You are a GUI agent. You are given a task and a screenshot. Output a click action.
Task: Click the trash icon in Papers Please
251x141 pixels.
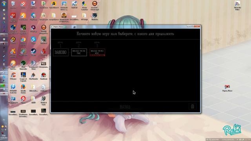click(193, 107)
